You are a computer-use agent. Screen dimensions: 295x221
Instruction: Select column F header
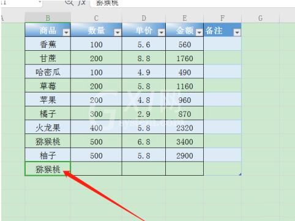point(223,18)
